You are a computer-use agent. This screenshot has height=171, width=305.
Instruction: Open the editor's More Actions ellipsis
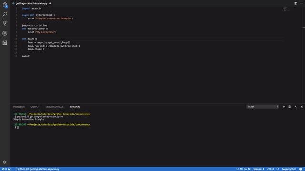point(302,3)
